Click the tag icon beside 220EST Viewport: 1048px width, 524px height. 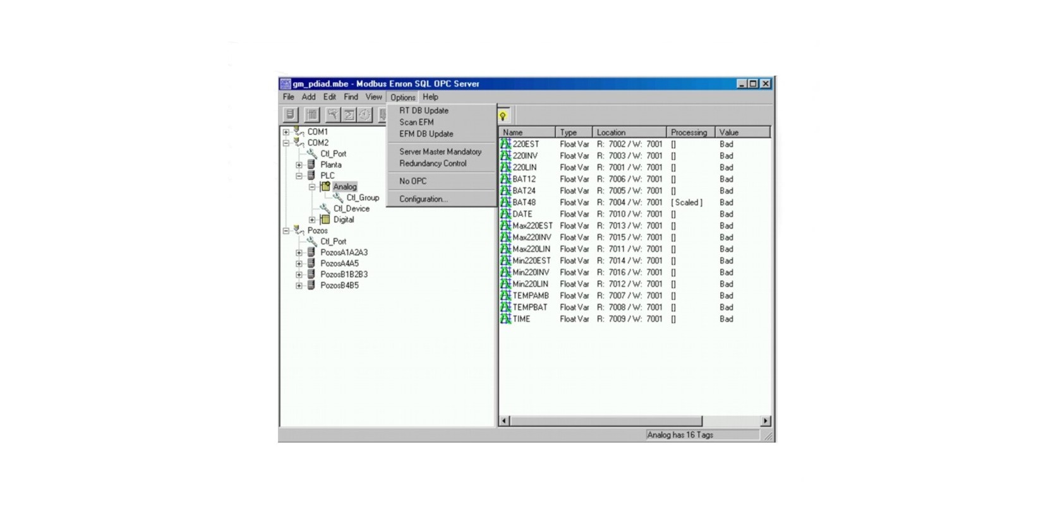[505, 144]
